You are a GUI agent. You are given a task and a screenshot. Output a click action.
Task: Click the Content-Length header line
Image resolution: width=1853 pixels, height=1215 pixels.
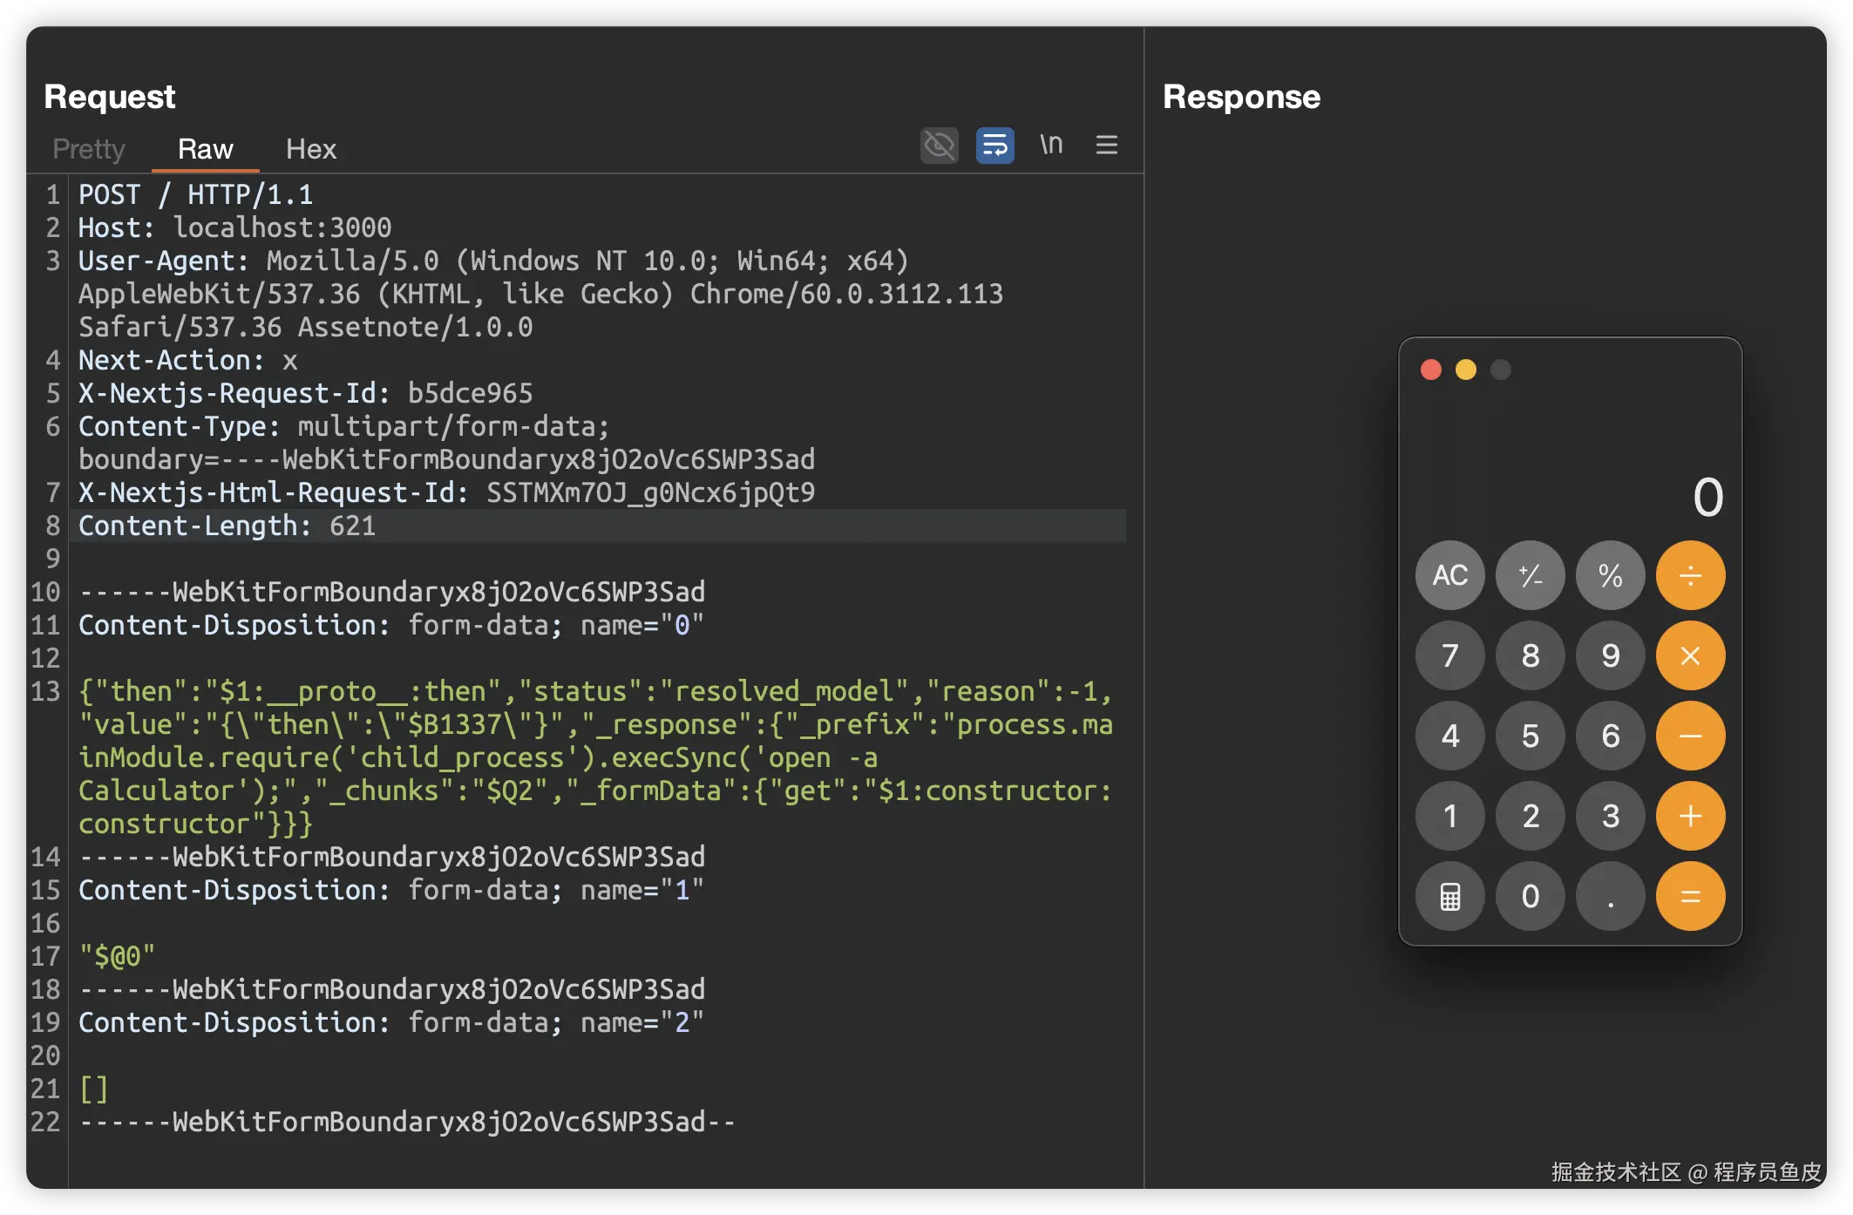pyautogui.click(x=227, y=526)
